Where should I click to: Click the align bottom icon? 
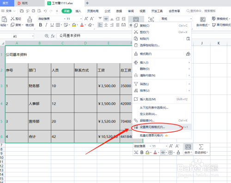click(112, 19)
